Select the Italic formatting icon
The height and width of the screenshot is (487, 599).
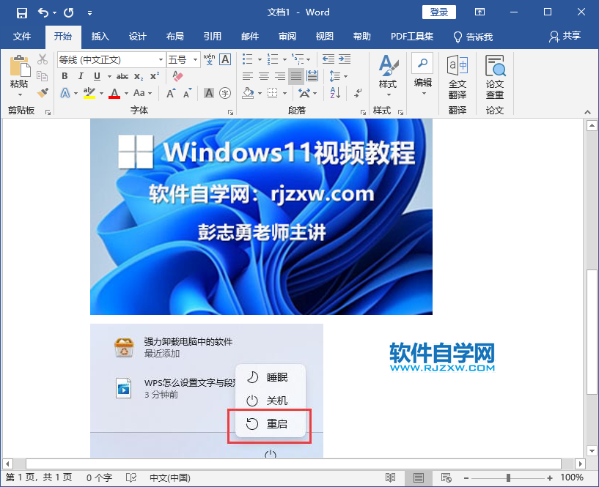(x=81, y=75)
